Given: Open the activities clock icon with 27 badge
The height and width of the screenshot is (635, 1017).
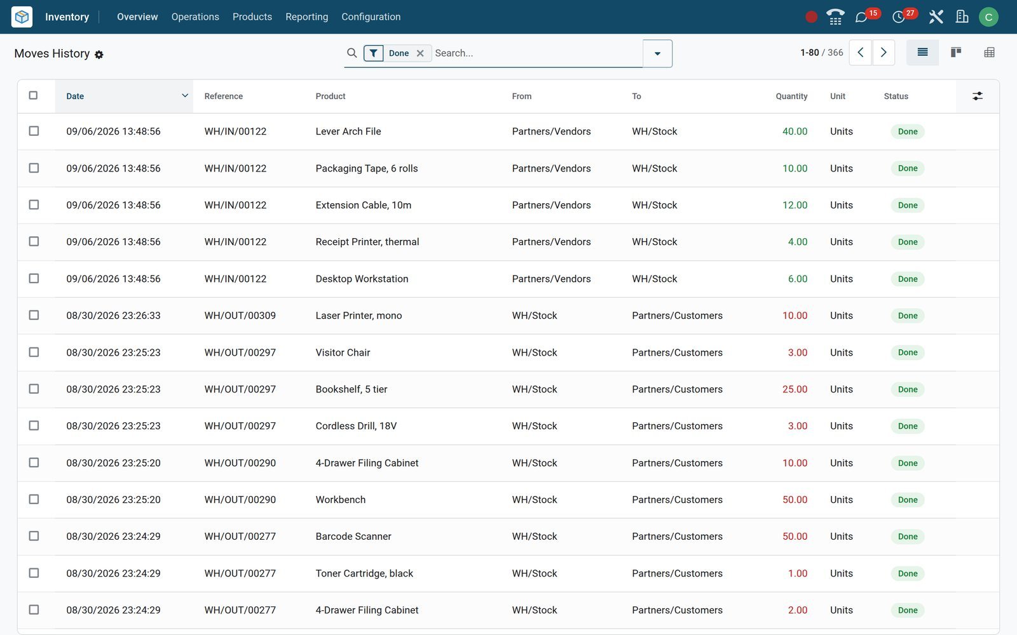Looking at the screenshot, I should point(898,17).
